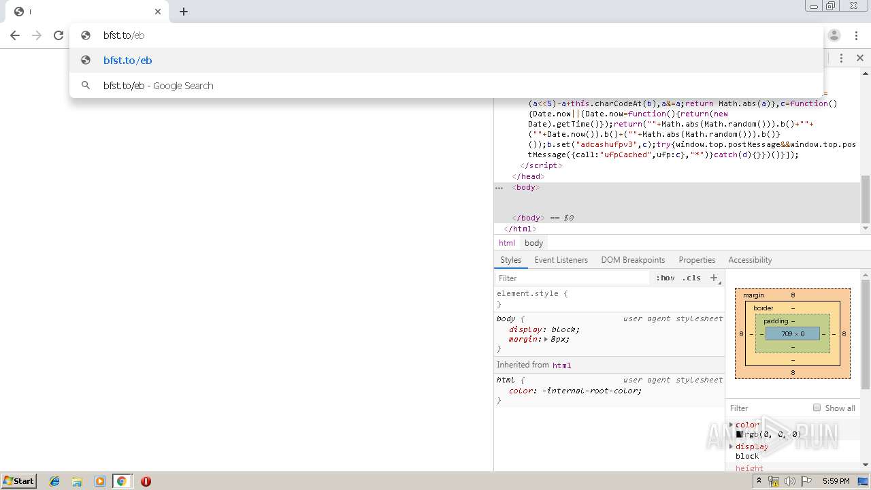Viewport: 871px width, 490px height.
Task: Open the Accessibility tab
Action: (750, 260)
